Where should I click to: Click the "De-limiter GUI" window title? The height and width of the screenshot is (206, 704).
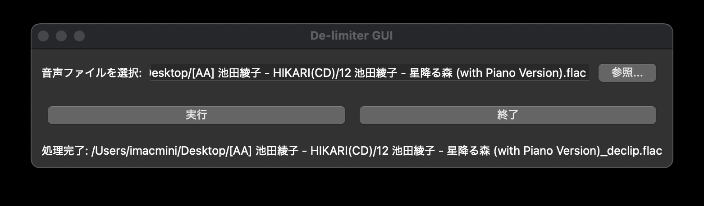pos(352,36)
